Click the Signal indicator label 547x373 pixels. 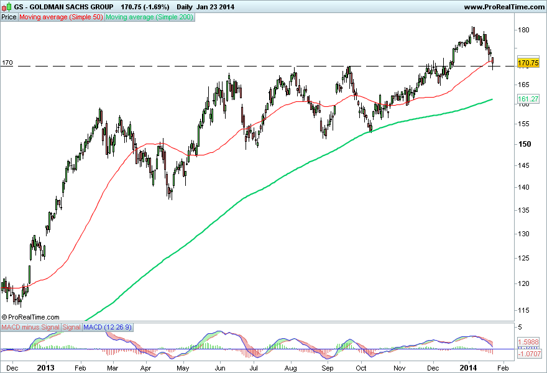[71, 327]
